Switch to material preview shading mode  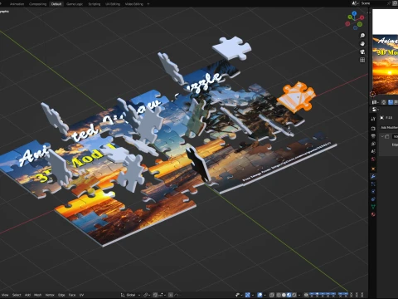click(x=289, y=295)
